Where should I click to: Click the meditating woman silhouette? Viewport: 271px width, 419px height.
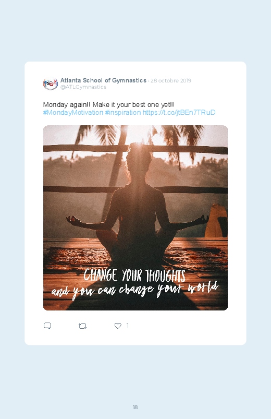[137, 206]
